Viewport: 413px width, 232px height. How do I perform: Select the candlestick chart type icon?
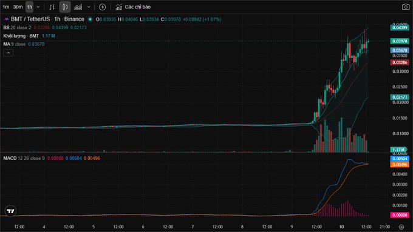tap(65, 7)
